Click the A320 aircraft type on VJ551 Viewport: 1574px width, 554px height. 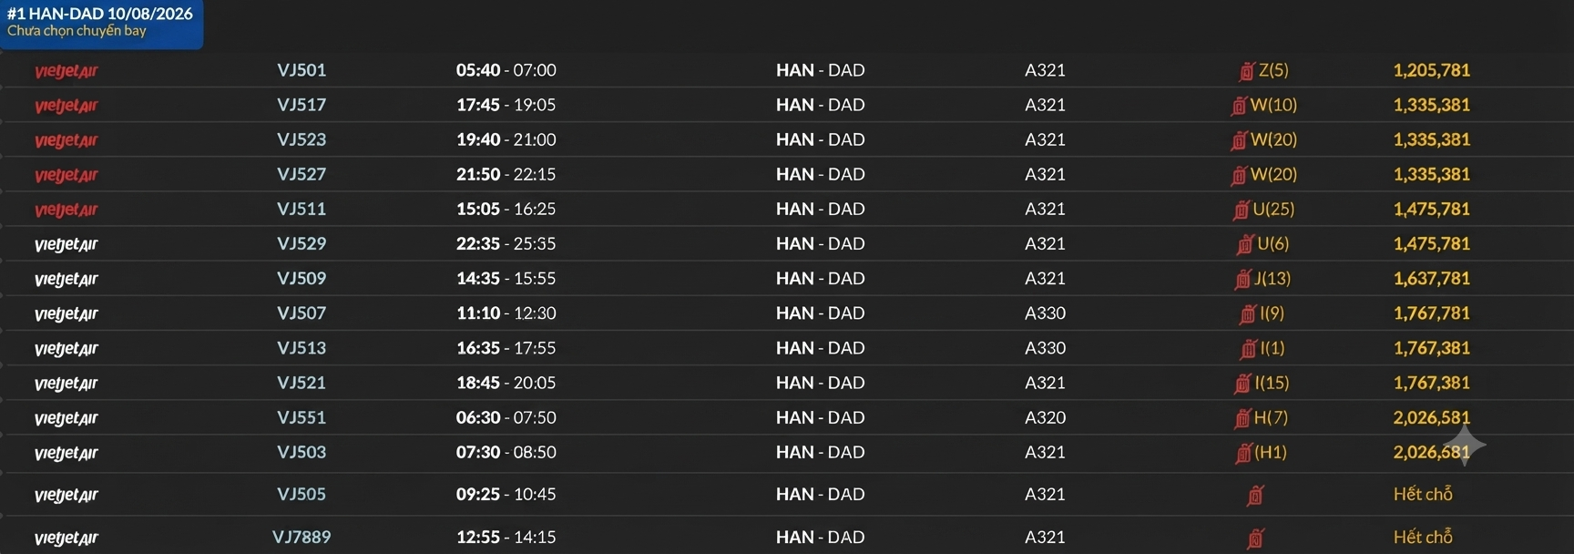click(x=1045, y=417)
